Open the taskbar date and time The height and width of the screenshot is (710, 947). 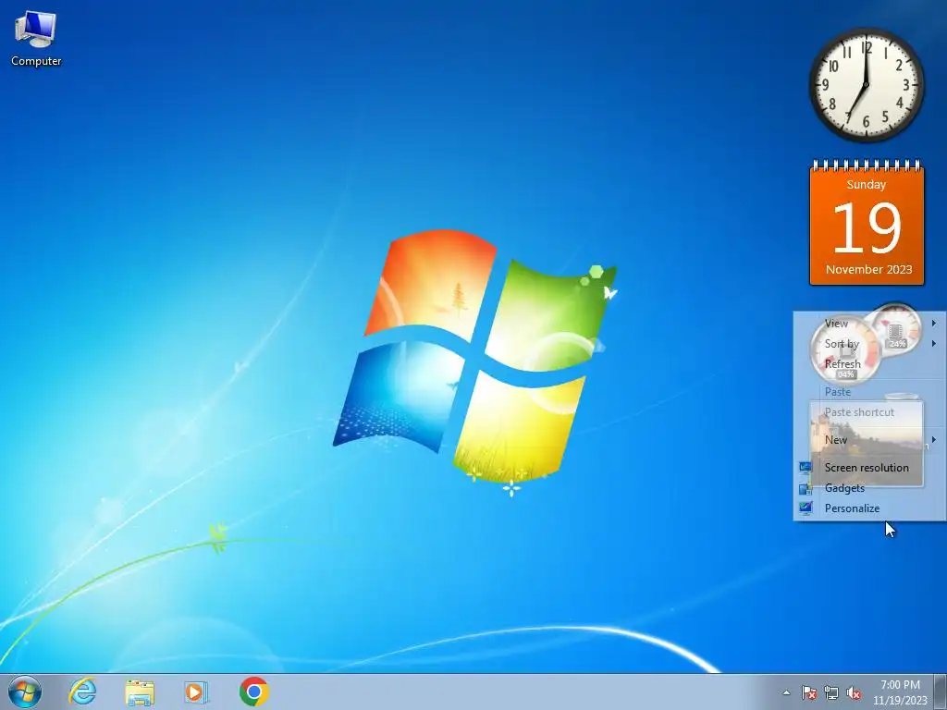pos(900,692)
